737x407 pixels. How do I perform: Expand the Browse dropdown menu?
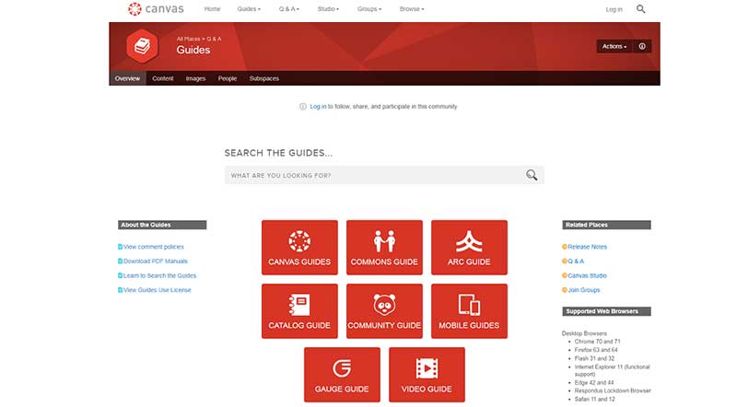(412, 9)
